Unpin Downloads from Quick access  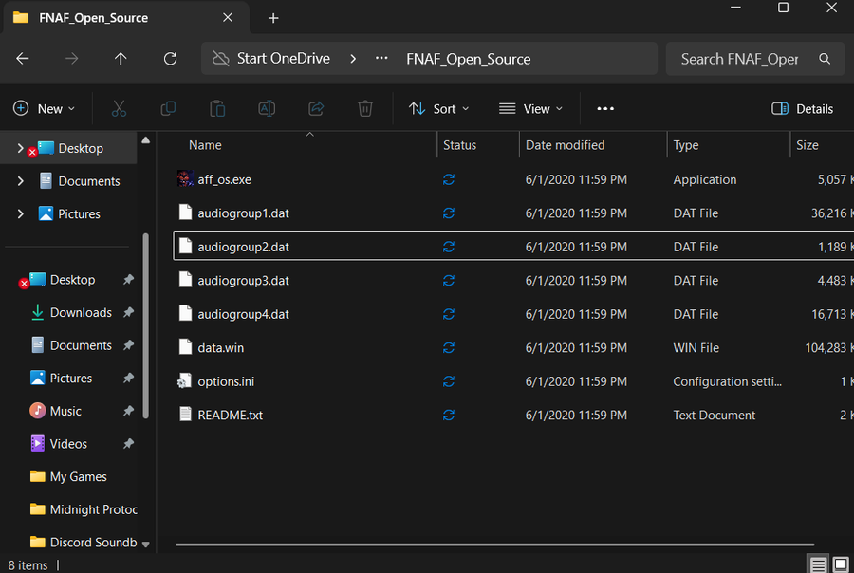[x=128, y=312]
